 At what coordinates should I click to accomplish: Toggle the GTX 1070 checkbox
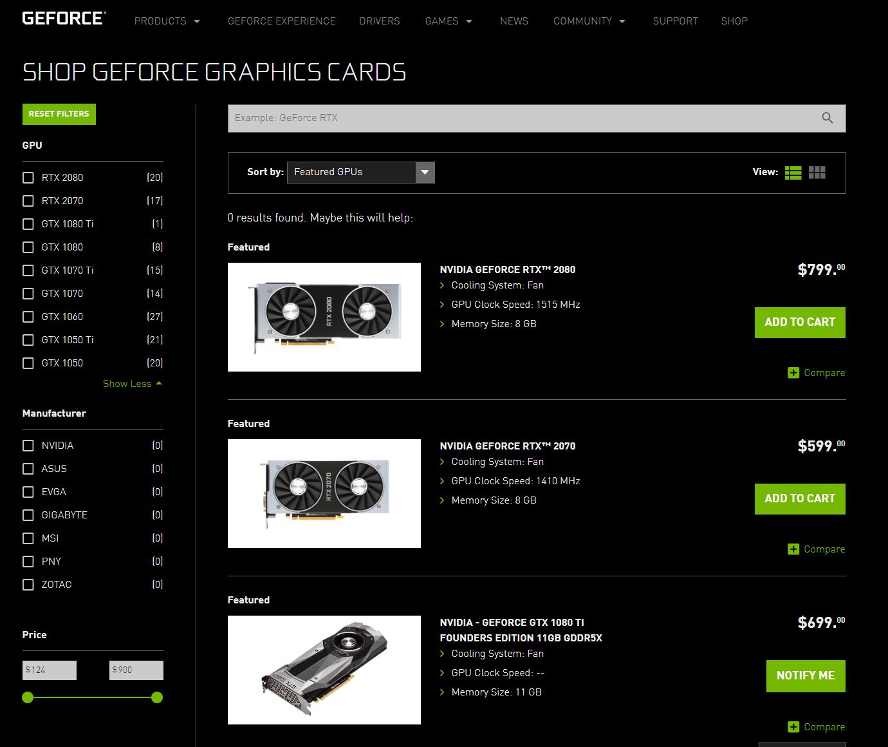(28, 294)
